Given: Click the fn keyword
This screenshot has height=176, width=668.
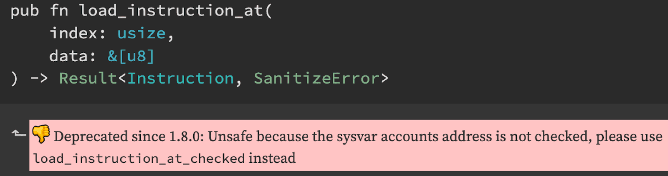Looking at the screenshot, I should point(59,10).
